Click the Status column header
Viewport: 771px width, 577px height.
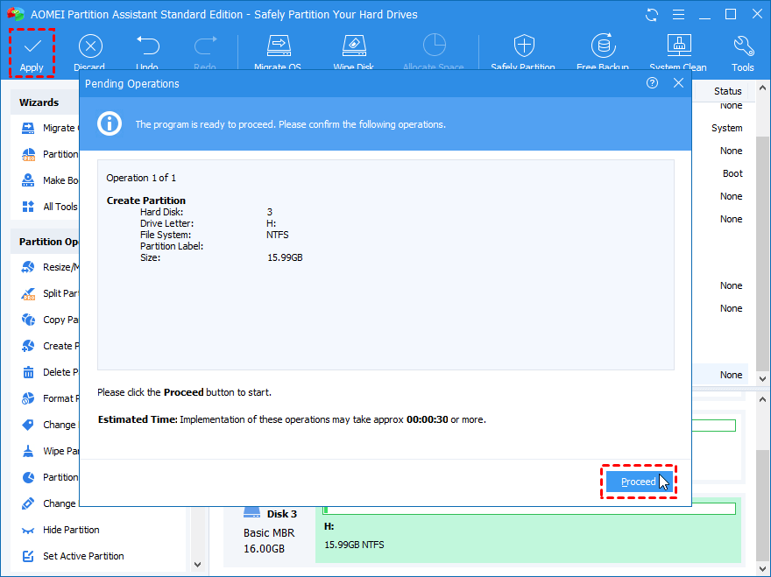tap(727, 91)
